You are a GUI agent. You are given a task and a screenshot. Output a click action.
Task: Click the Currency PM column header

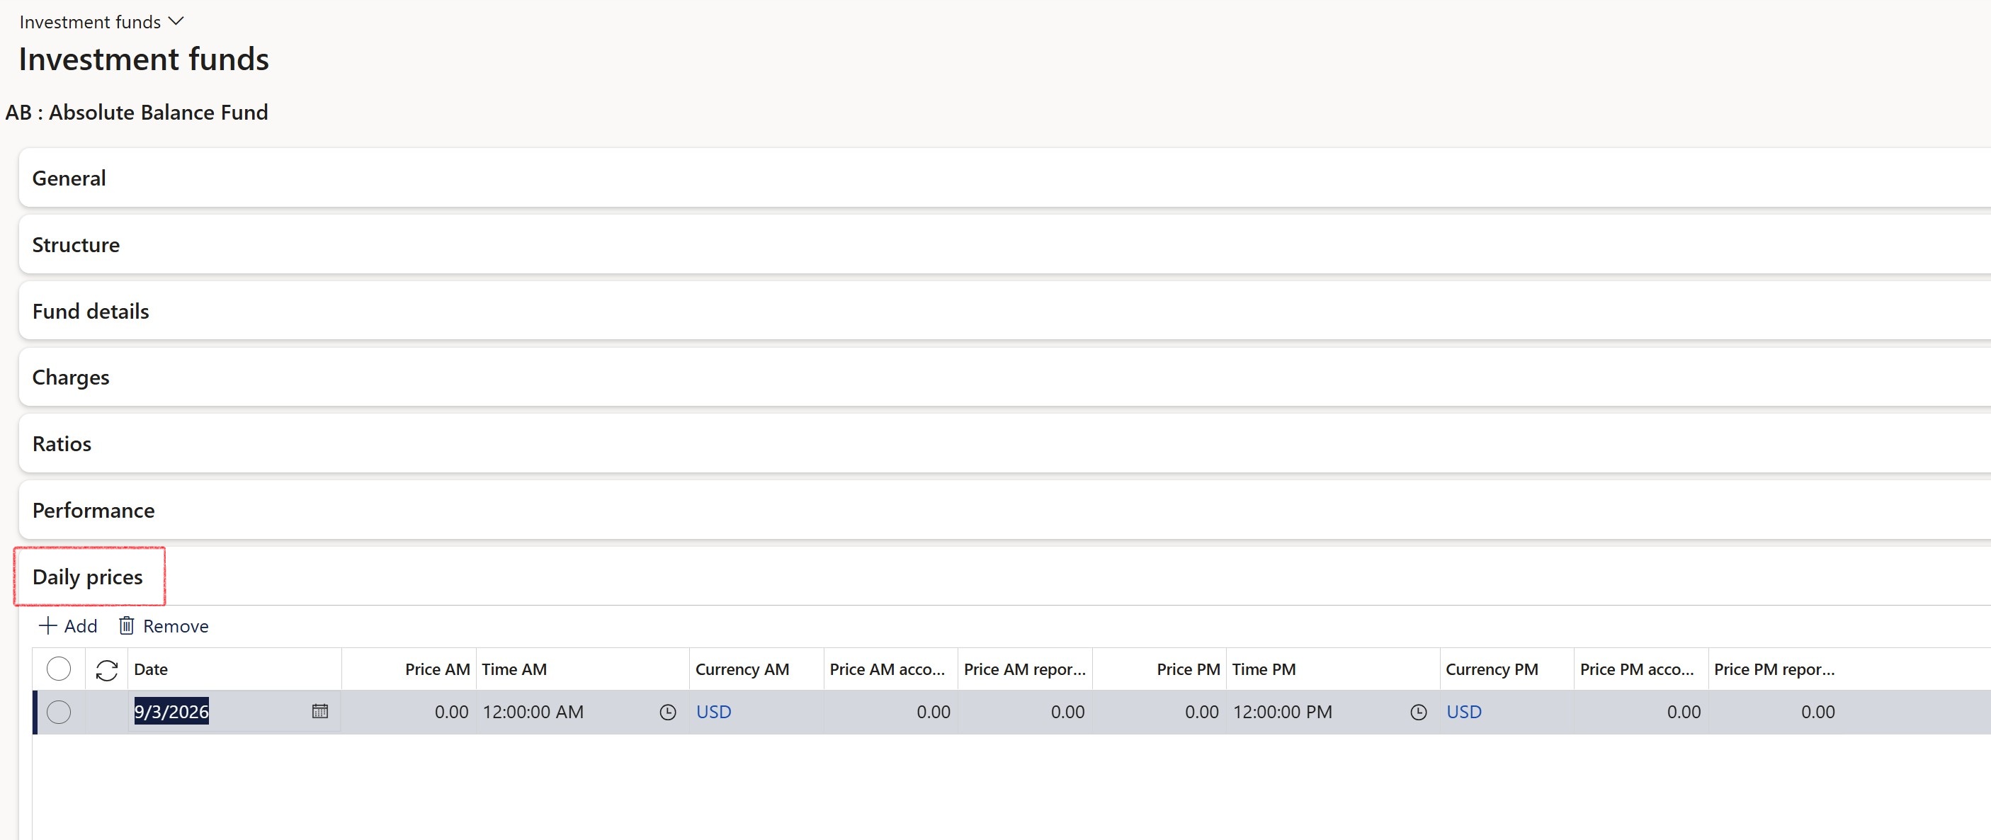point(1507,669)
